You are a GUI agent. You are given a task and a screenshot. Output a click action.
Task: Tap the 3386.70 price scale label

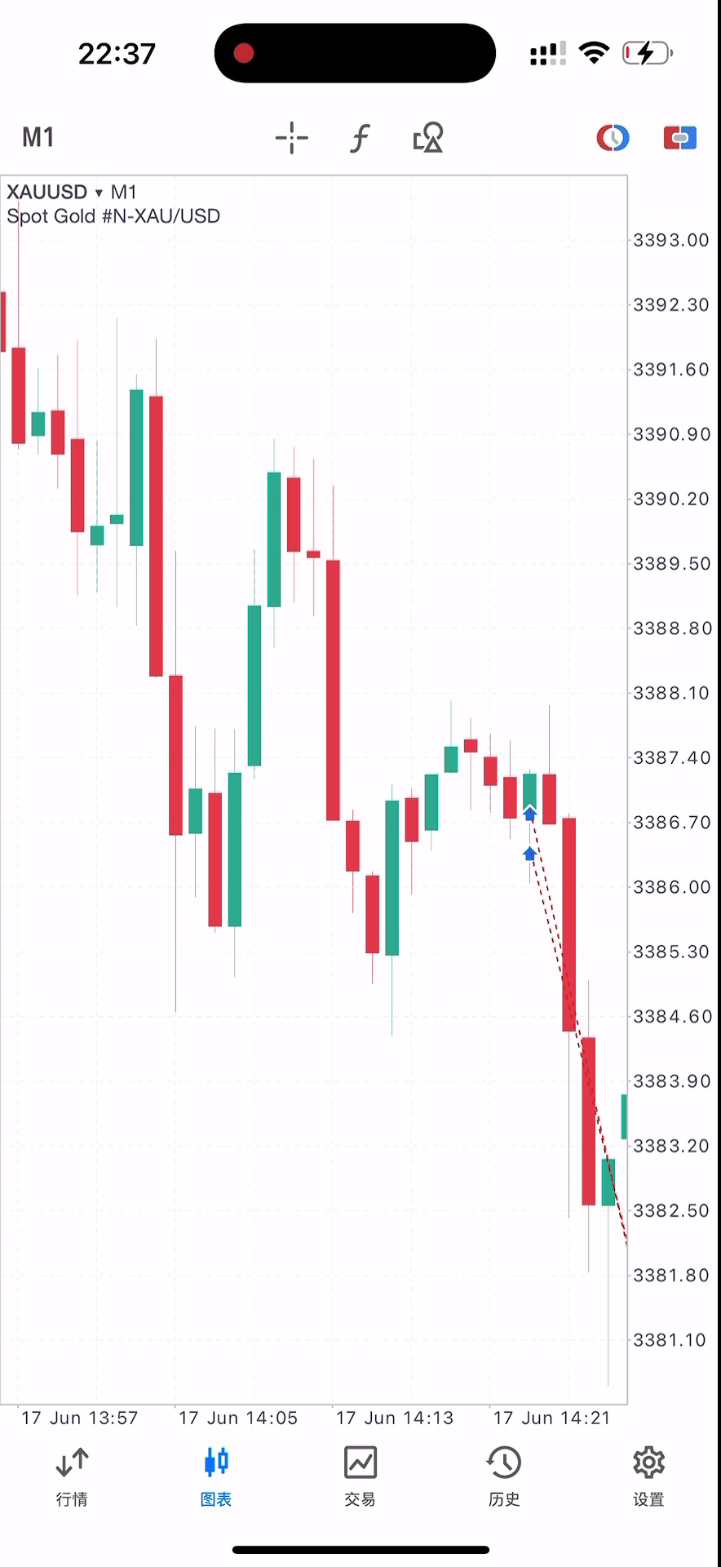pyautogui.click(x=671, y=822)
